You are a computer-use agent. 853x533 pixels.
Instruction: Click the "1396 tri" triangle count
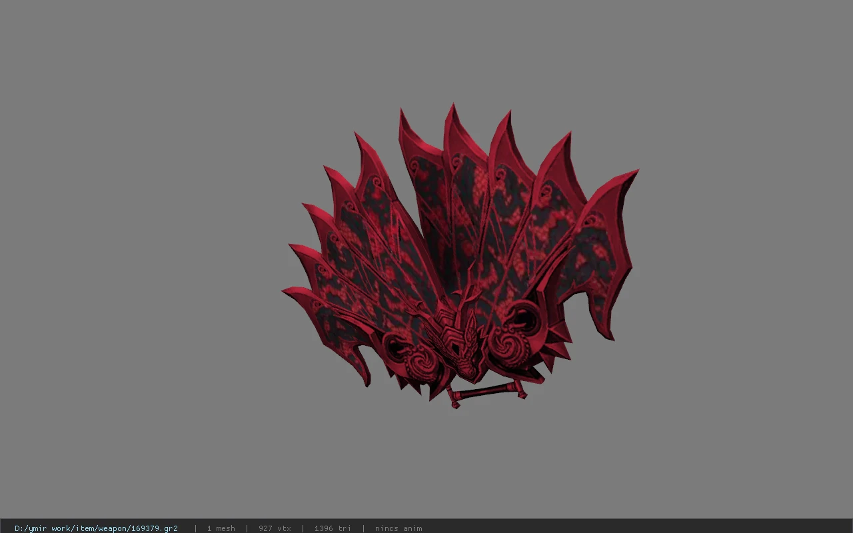pos(333,528)
